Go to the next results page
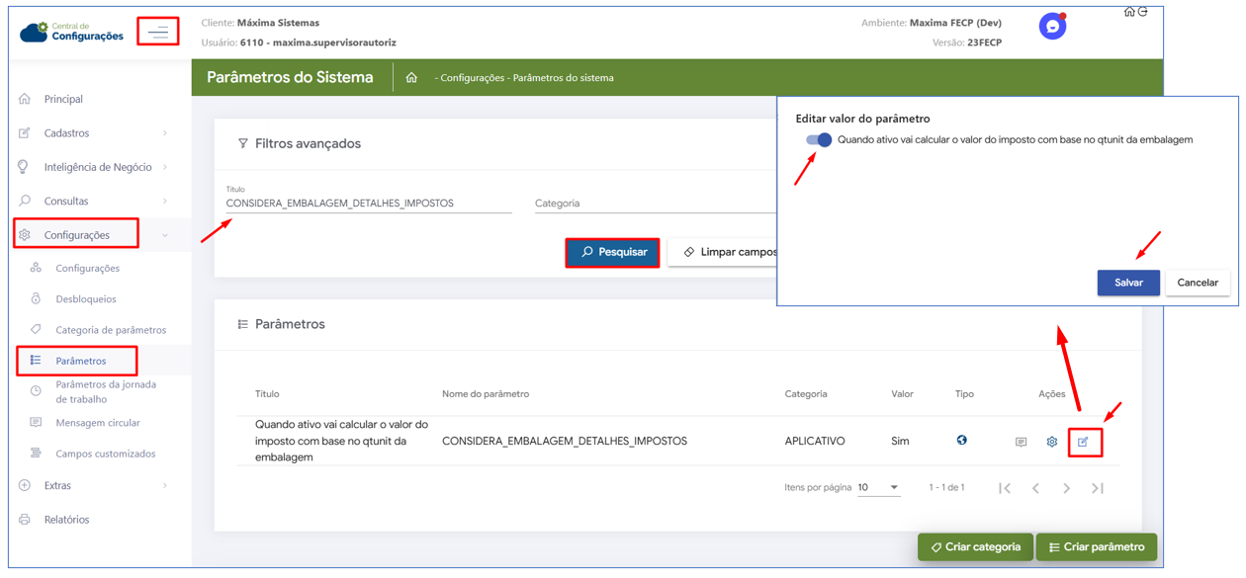This screenshot has width=1246, height=578. [1066, 488]
